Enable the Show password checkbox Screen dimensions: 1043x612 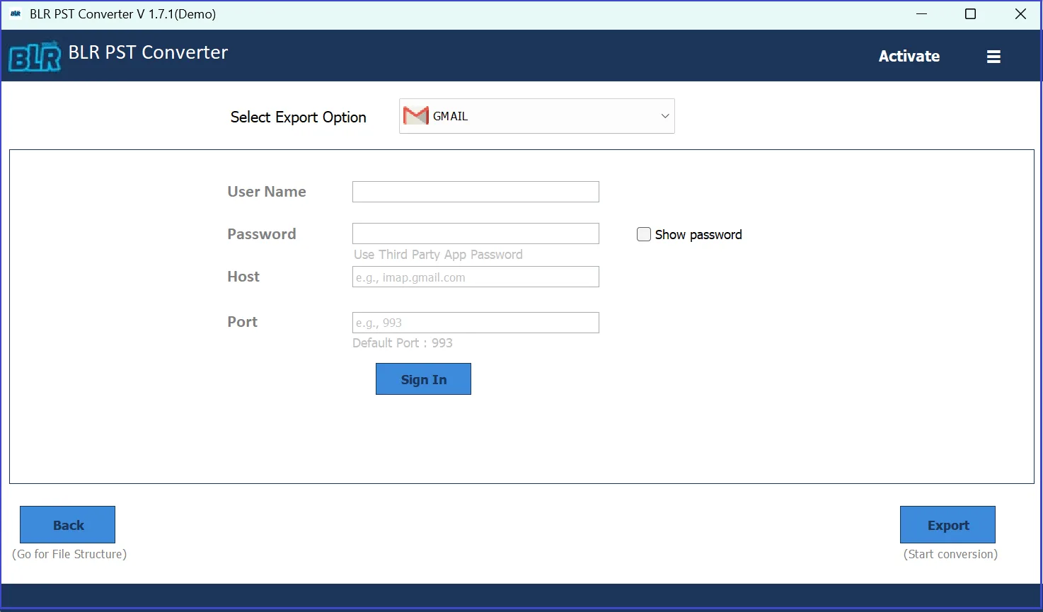tap(644, 233)
